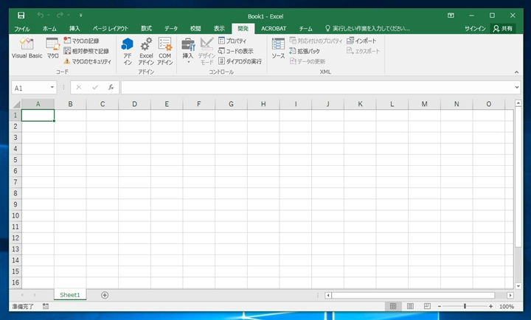Click the zoom in plus button

tap(490, 306)
